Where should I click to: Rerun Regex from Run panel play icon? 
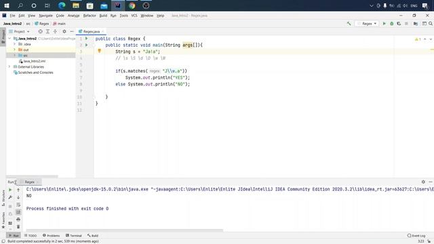10,190
